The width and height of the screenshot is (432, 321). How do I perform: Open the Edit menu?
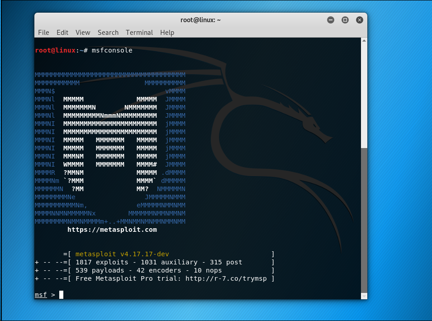pyautogui.click(x=62, y=33)
